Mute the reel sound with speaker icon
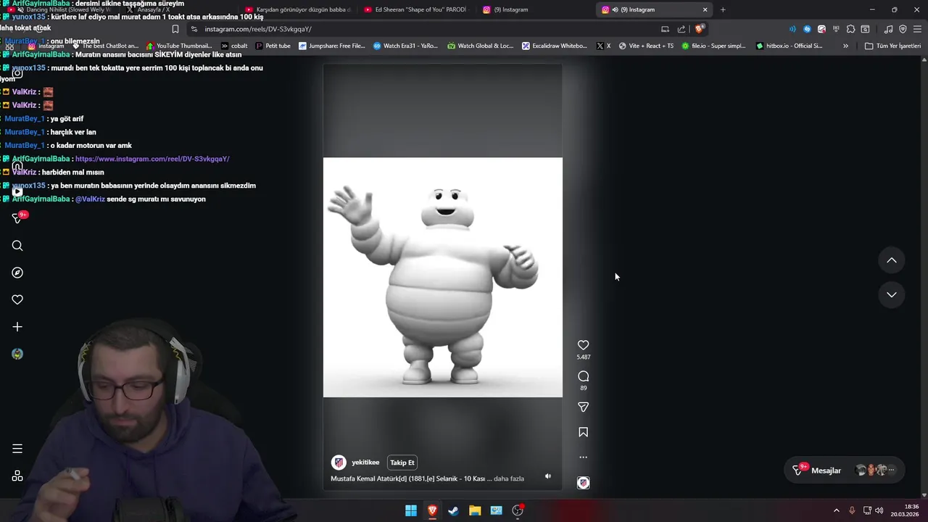The height and width of the screenshot is (522, 928). pos(548,476)
